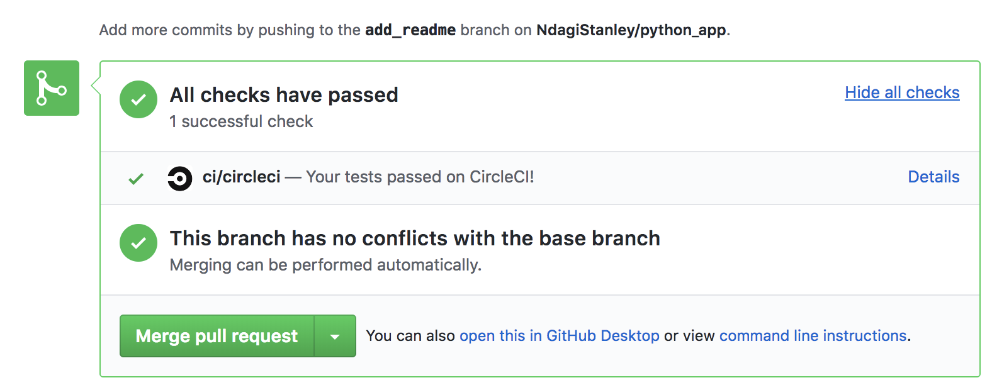This screenshot has width=992, height=385.
Task: Open Details for the CircleCI check
Action: click(x=933, y=177)
